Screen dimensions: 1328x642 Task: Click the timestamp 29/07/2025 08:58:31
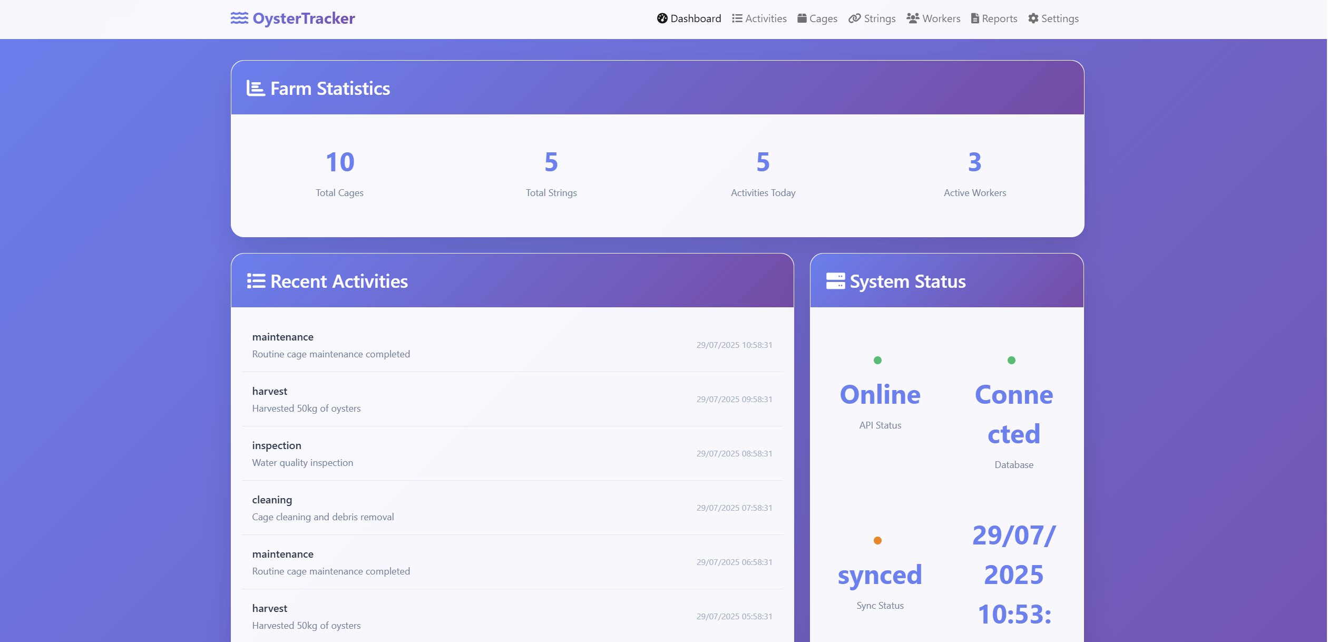tap(734, 454)
